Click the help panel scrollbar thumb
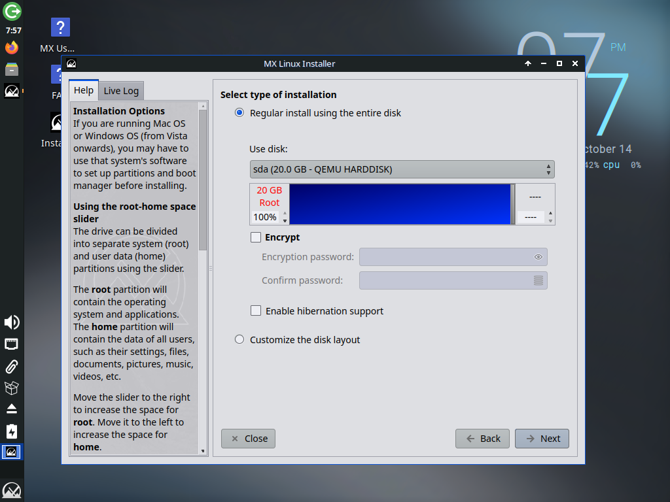The height and width of the screenshot is (502, 670). click(x=203, y=180)
